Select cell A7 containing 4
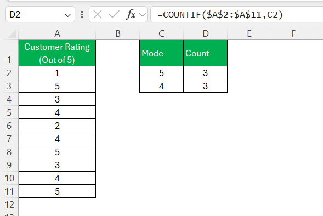The width and height of the screenshot is (323, 216). [x=57, y=139]
